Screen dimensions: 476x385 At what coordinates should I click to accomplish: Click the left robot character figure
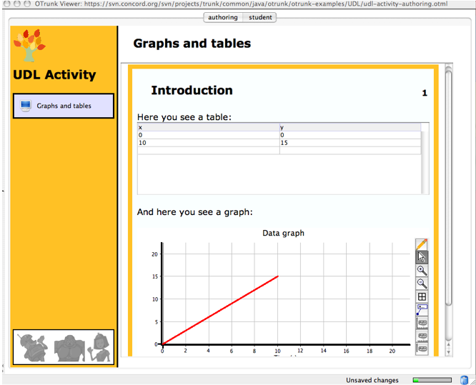(33, 347)
